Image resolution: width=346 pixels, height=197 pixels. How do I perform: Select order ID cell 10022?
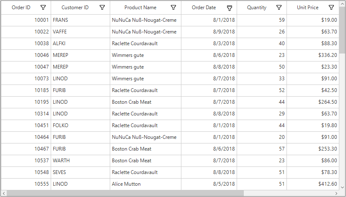tap(26, 32)
